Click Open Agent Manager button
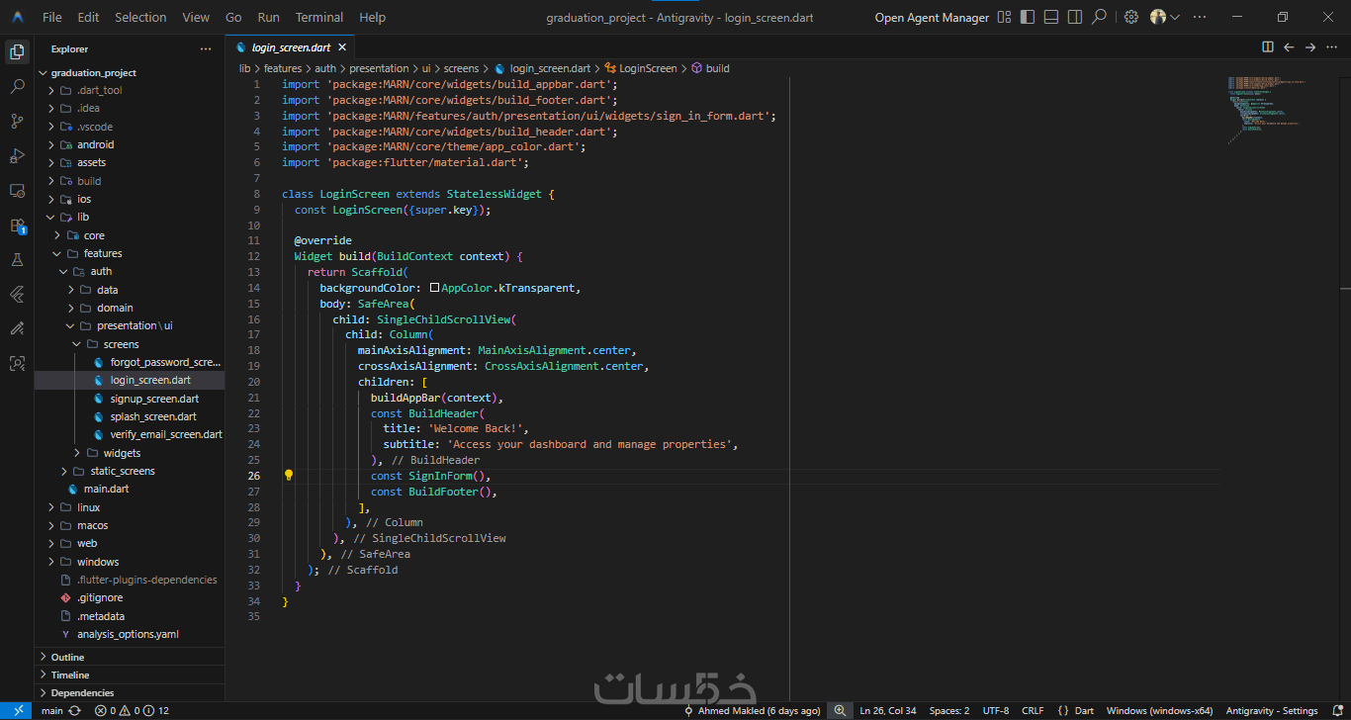 coord(932,17)
